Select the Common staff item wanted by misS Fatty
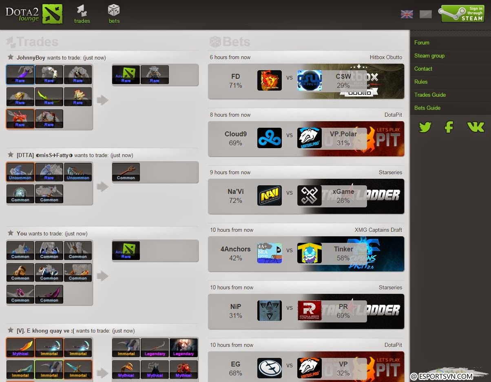 pyautogui.click(x=126, y=172)
